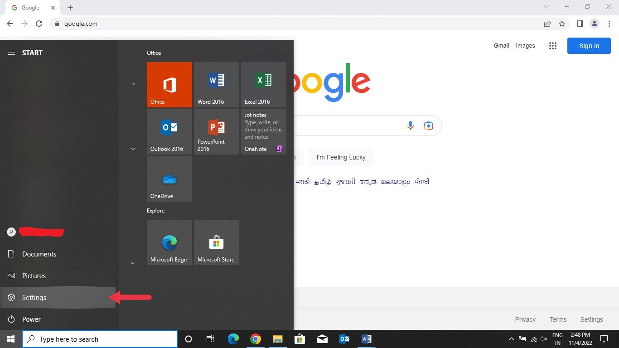The image size is (619, 348).
Task: Click the chevron beside Microsoft Edge row
Action: tap(133, 263)
